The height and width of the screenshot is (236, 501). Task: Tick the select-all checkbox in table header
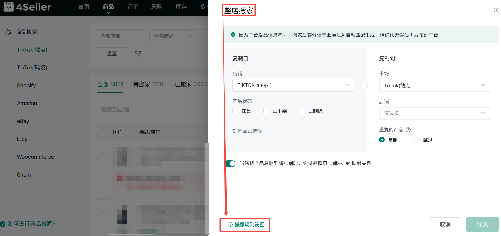click(103, 132)
